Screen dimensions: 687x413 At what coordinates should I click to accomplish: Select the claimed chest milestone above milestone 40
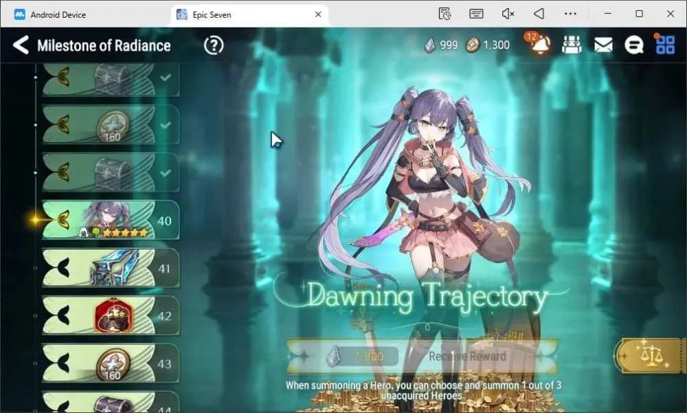[x=111, y=172]
